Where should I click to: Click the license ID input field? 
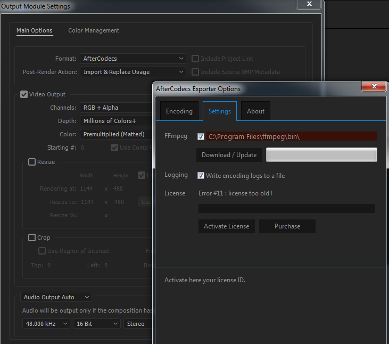(286, 209)
